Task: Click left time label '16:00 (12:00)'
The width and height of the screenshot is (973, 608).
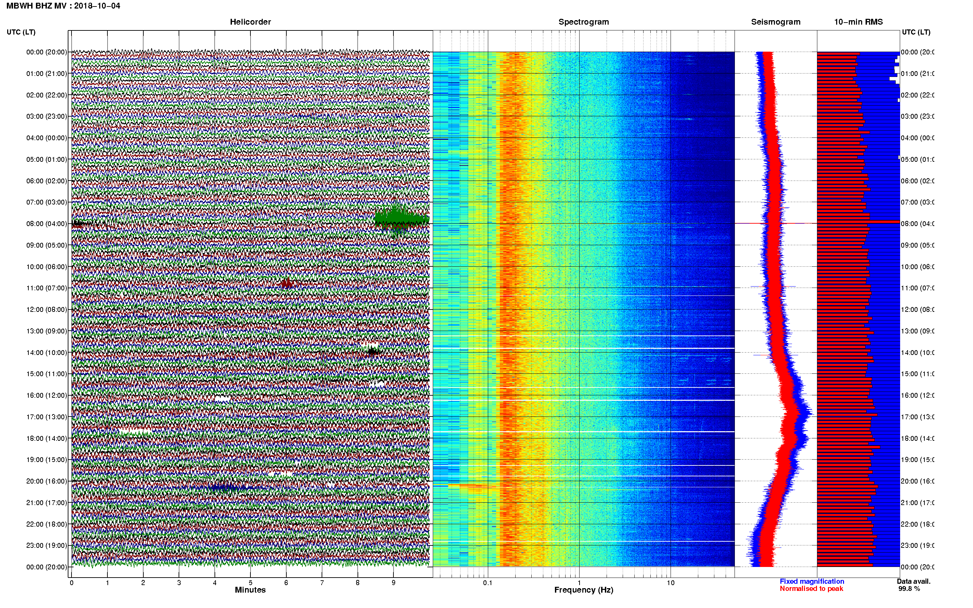Action: (47, 395)
